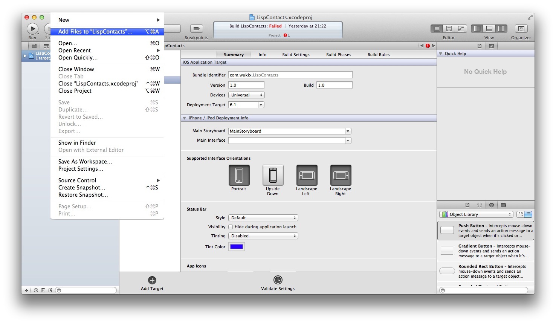Click the red error icon in the jump bar
The height and width of the screenshot is (324, 556).
pos(428,46)
